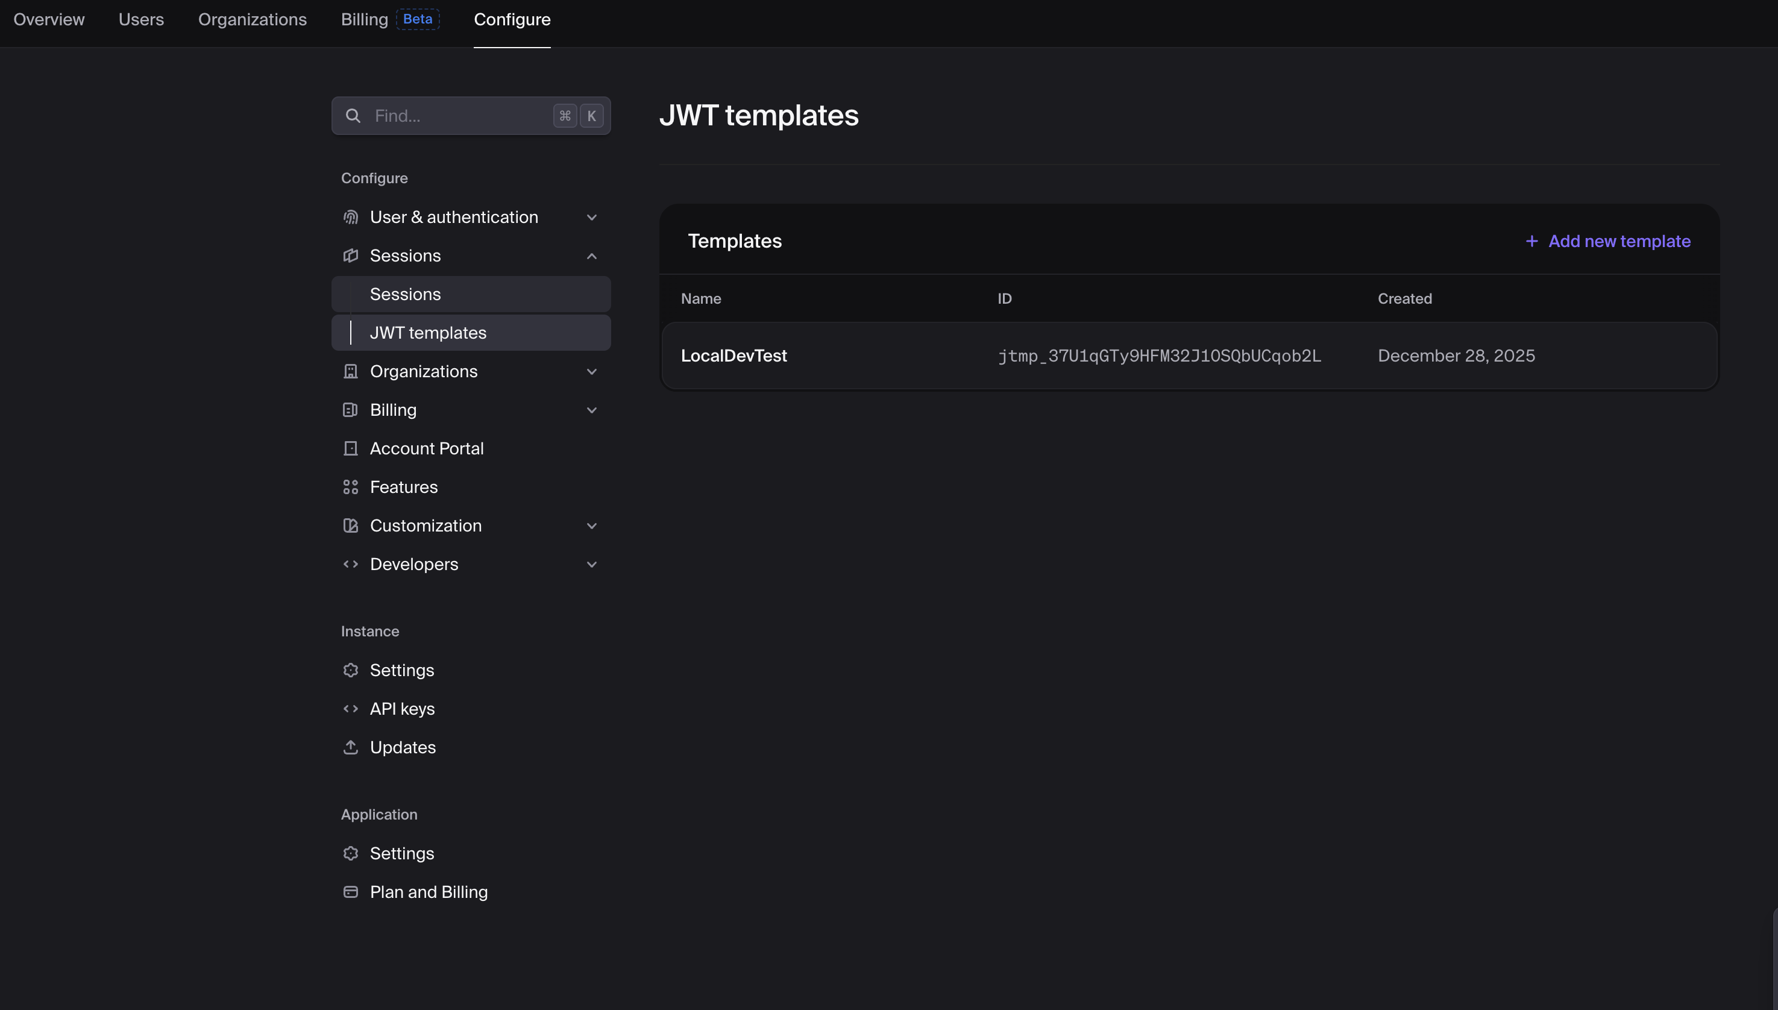Select the Features grid icon
The image size is (1778, 1010).
350,487
